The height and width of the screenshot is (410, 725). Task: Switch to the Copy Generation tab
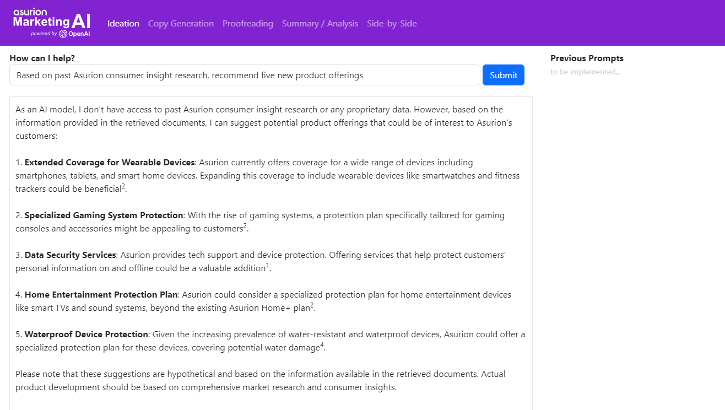click(x=181, y=24)
